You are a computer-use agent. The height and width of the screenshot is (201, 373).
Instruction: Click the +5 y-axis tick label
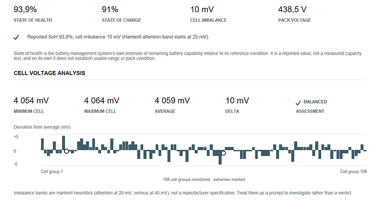[x=16, y=137]
